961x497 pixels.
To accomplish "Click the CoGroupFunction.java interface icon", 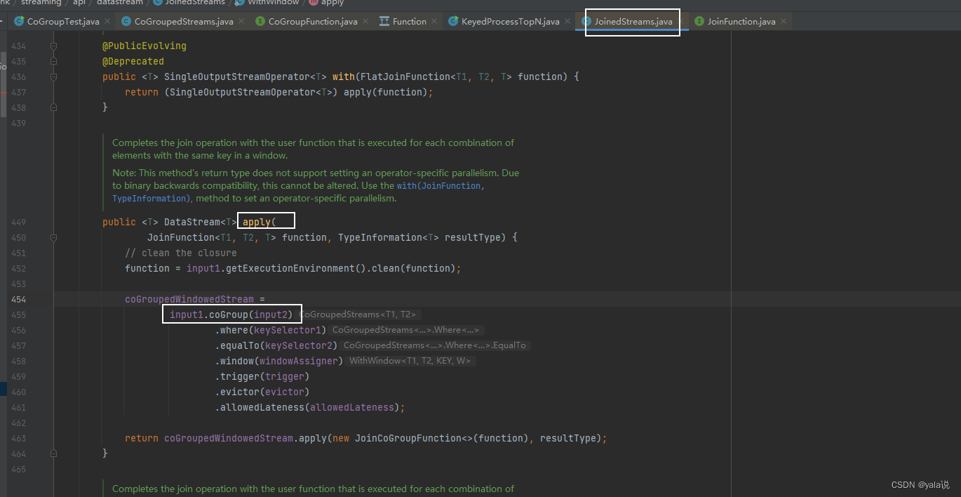I will click(260, 22).
